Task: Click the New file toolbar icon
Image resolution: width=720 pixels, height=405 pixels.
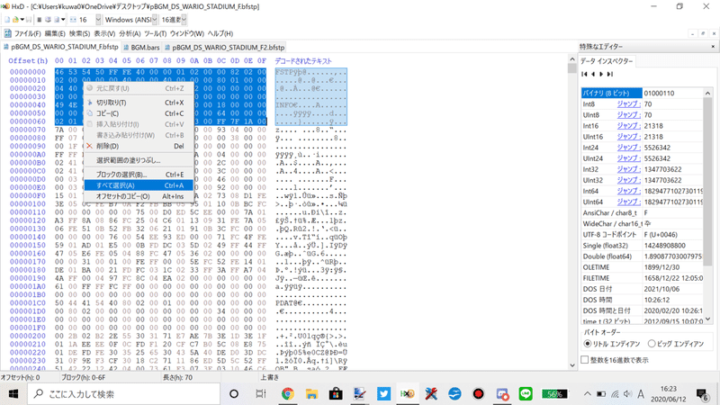Action: (7, 20)
